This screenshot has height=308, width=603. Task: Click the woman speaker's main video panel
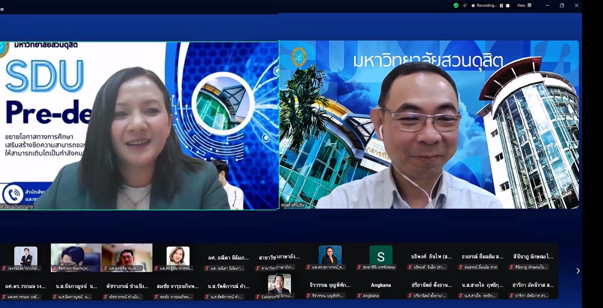[139, 125]
